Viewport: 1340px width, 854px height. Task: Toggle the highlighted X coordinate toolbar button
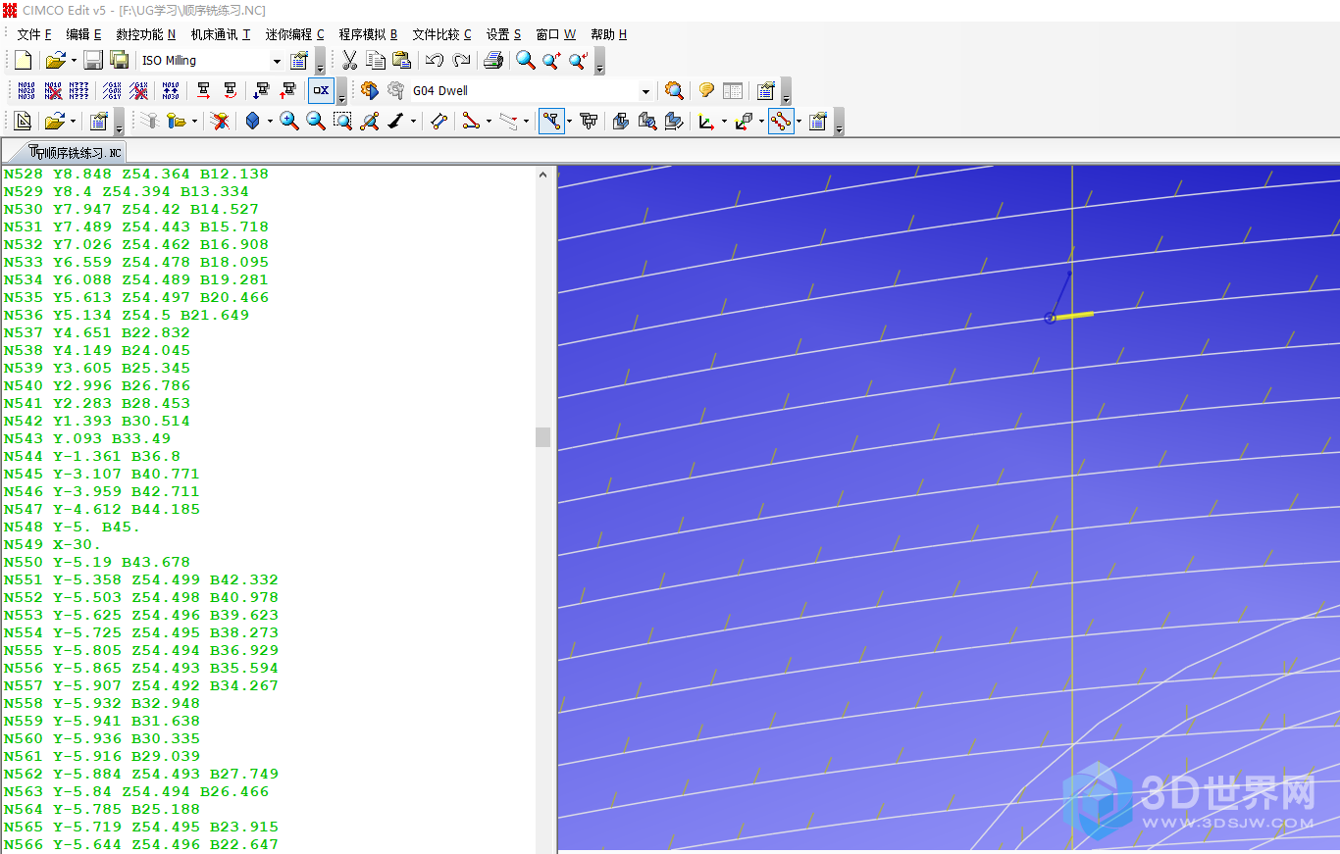321,91
